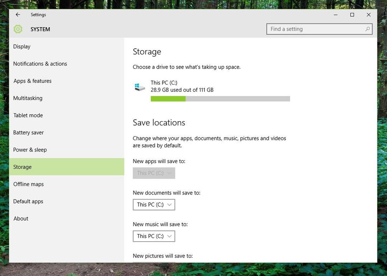The image size is (387, 276).
Task: Click the This PC drive icon
Action: pyautogui.click(x=139, y=87)
